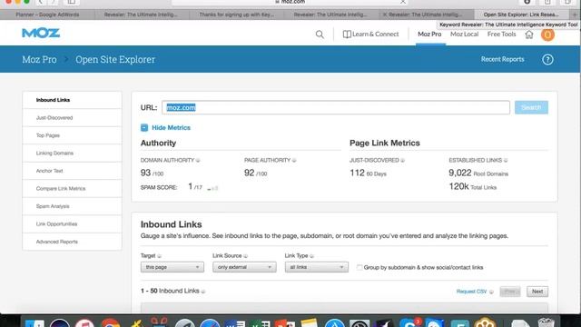
Task: Open Recent Reports link
Action: [502, 59]
